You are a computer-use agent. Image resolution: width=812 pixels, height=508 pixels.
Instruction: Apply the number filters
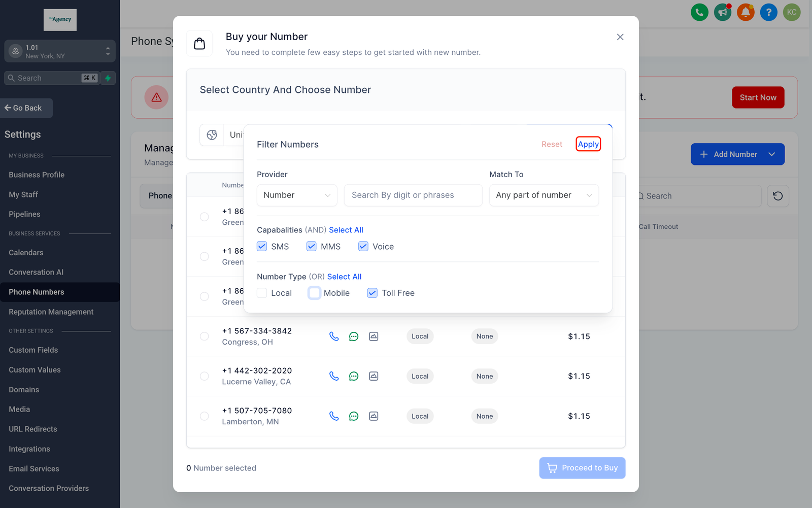pyautogui.click(x=588, y=144)
